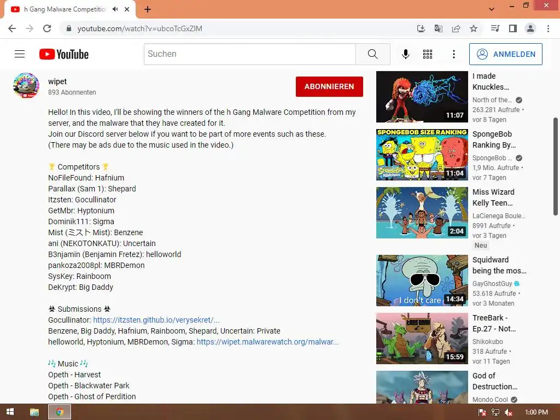Open the Windows Start button
This screenshot has height=420, width=560.
10,412
